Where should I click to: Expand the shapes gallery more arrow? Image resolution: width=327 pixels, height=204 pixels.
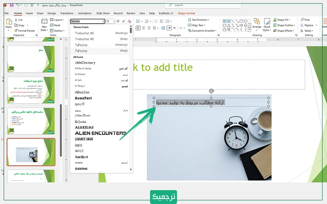(x=249, y=30)
